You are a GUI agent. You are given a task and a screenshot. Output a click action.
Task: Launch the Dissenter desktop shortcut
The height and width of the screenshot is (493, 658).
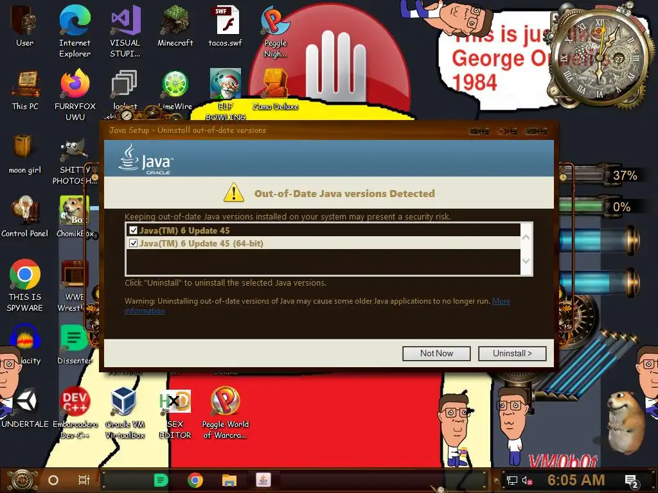(75, 345)
